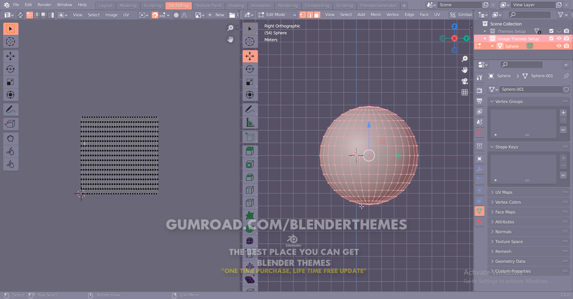
Task: Select the Annotate tool in UV editor
Action: [x=11, y=110]
